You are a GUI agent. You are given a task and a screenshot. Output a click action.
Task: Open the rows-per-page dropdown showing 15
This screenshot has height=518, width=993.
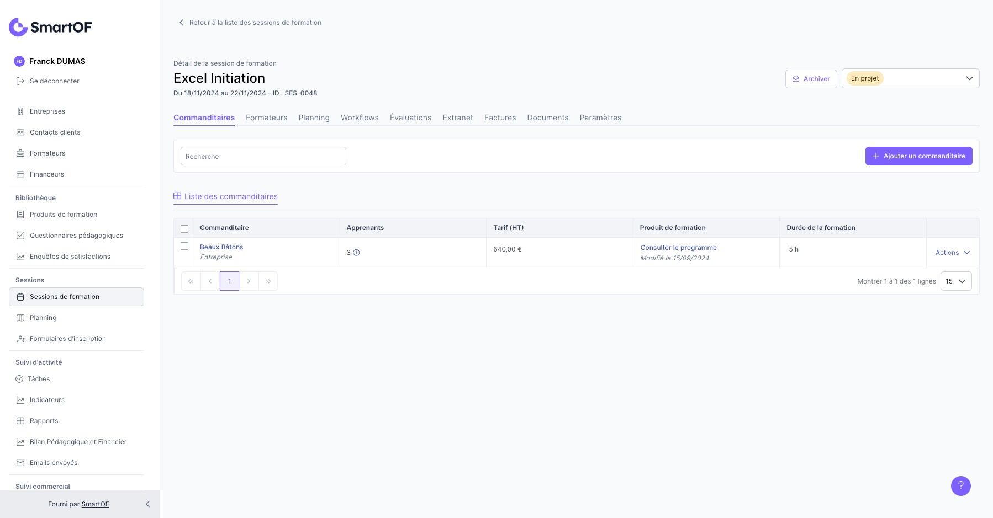(x=955, y=281)
